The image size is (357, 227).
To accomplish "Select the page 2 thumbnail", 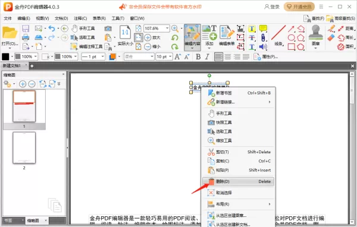I will (x=24, y=148).
